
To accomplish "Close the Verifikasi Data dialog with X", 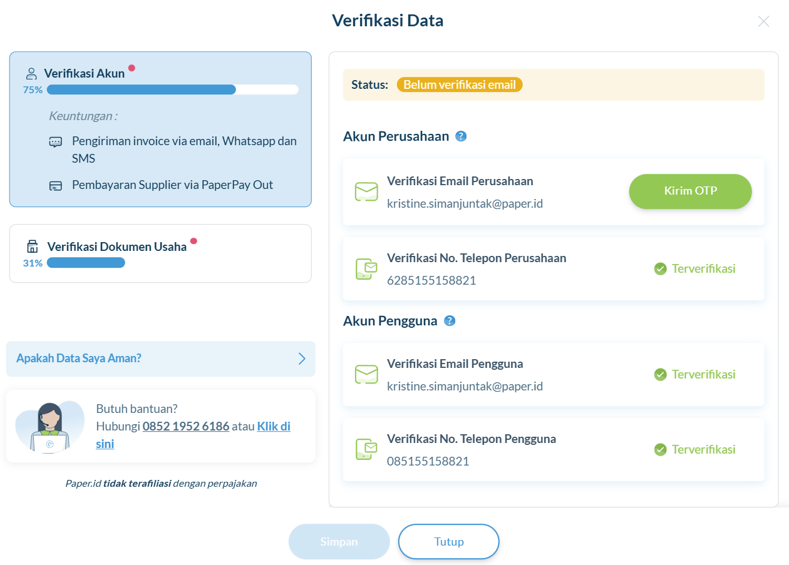I will pyautogui.click(x=763, y=21).
